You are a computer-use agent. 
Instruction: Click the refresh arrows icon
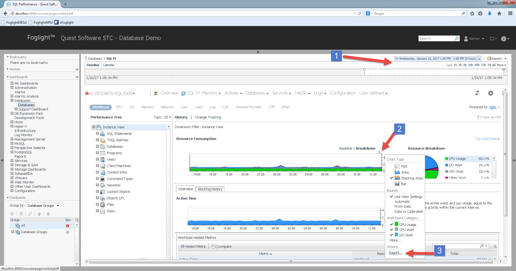(477, 93)
